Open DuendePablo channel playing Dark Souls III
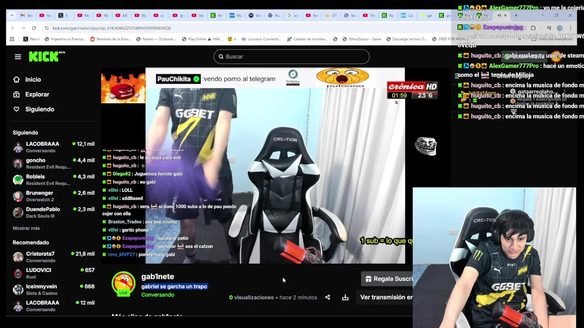Viewport: 584px width, 328px height. (x=53, y=212)
